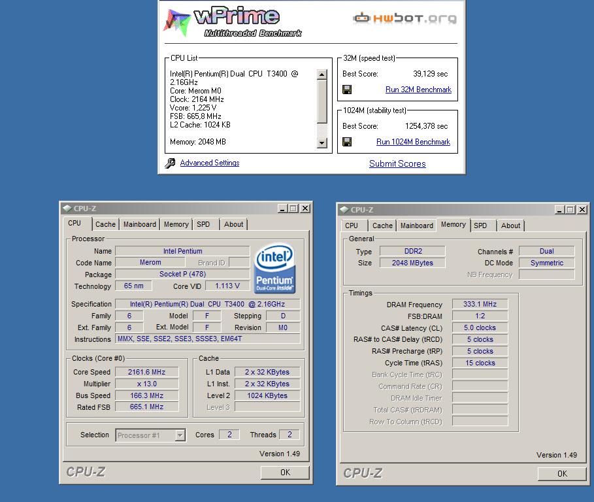The width and height of the screenshot is (594, 502).
Task: Close the left CPU-Z window
Action: [x=305, y=209]
